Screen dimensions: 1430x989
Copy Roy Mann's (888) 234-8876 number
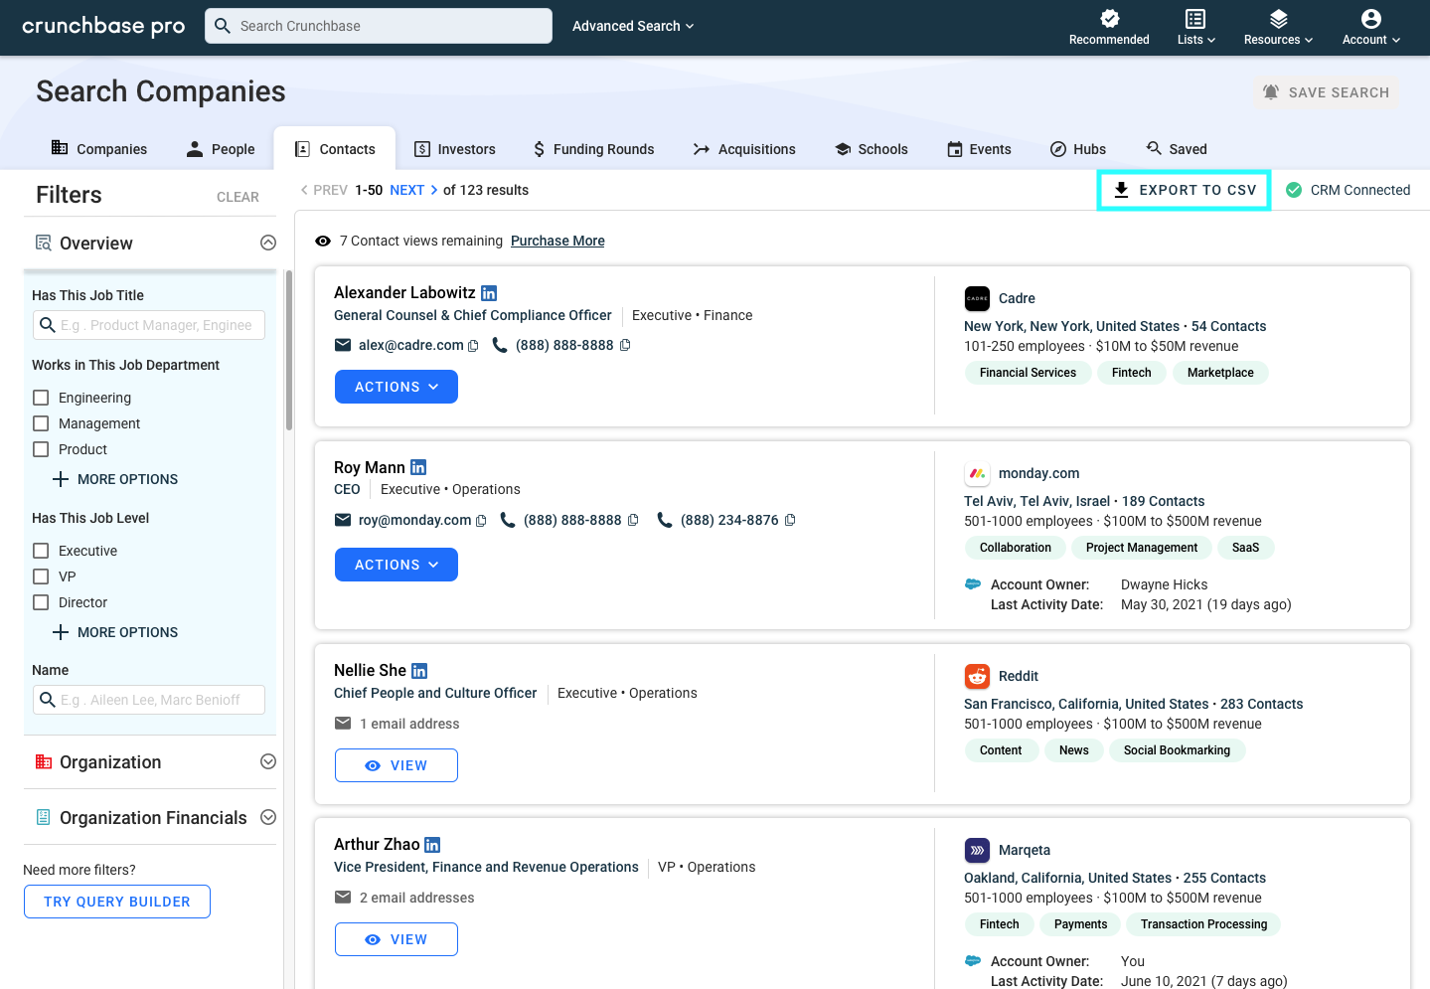pos(790,520)
